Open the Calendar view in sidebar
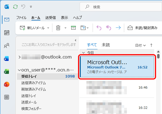 click(x=7, y=33)
